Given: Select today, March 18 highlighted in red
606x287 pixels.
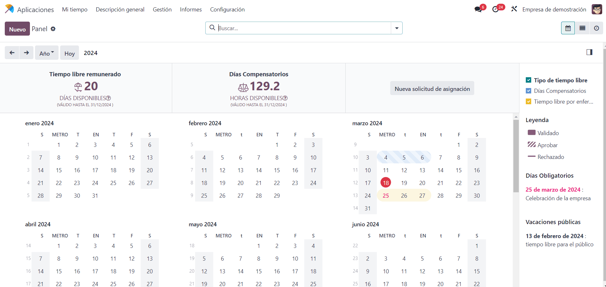Looking at the screenshot, I should [386, 183].
